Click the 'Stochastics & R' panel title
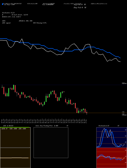This screenshot has width=127, height=168. tap(104, 126)
